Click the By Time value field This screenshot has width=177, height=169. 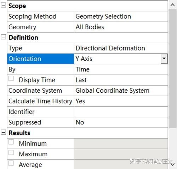121,69
